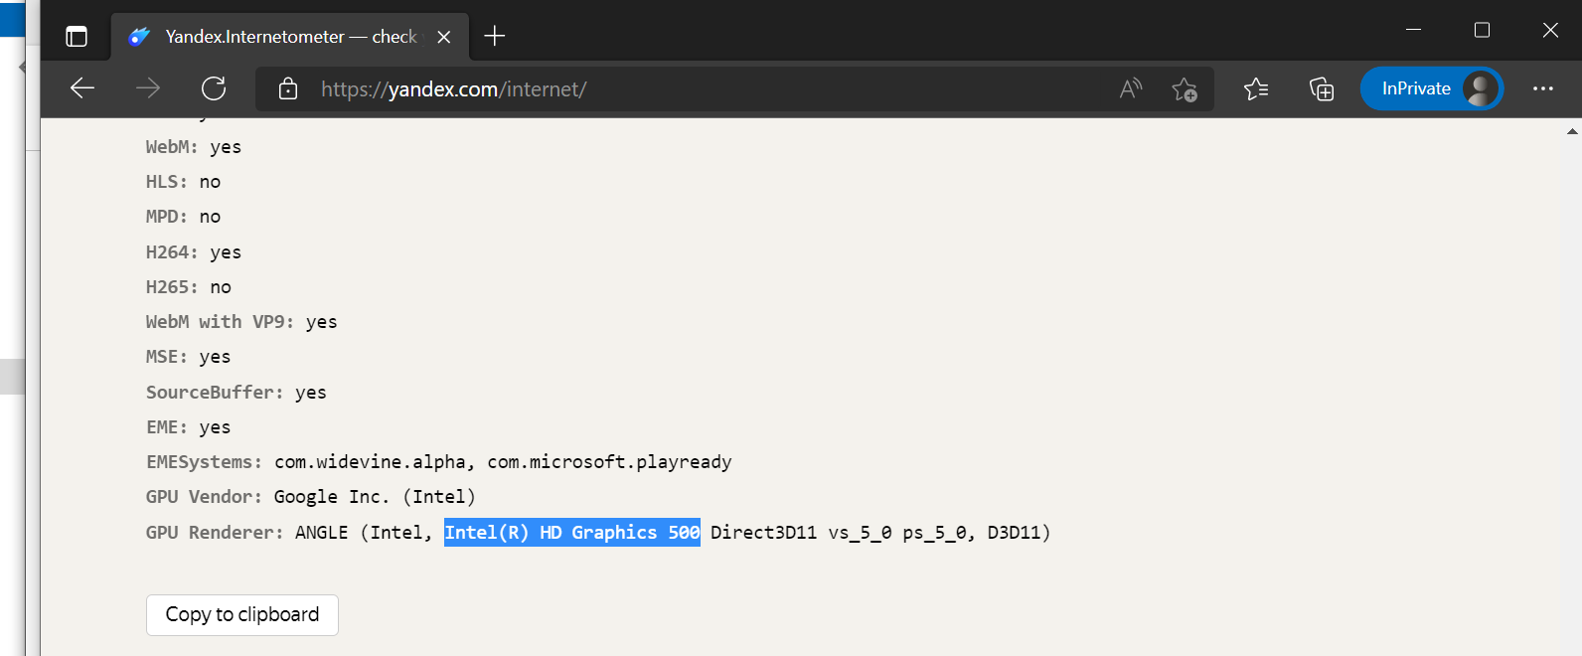Screen dimensions: 1582x656
Task: Open Settings and more menu
Action: click(1543, 88)
